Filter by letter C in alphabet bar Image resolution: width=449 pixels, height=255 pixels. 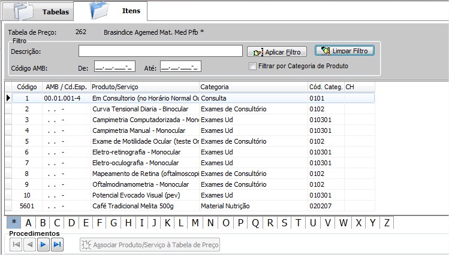[x=58, y=223]
